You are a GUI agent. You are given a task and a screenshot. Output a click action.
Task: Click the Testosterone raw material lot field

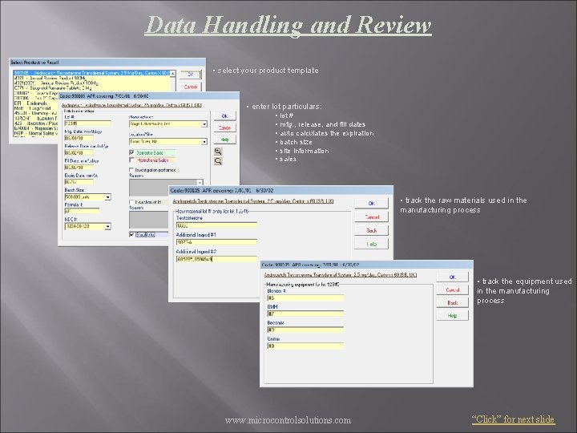point(216,225)
